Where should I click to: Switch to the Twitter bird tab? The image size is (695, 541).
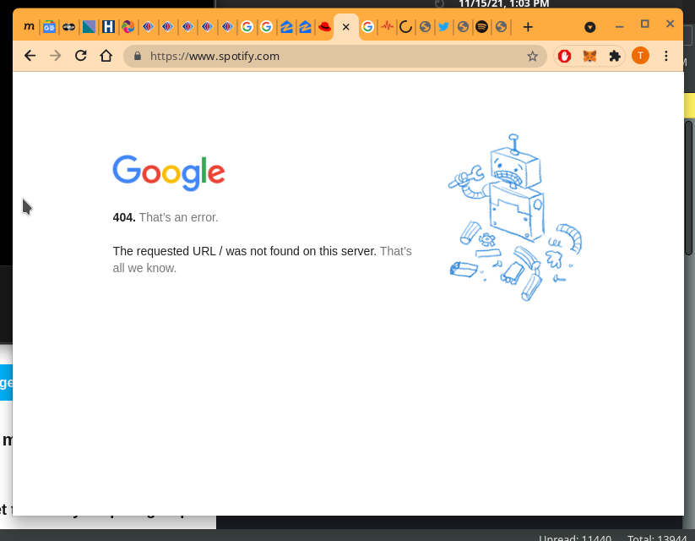pos(443,27)
